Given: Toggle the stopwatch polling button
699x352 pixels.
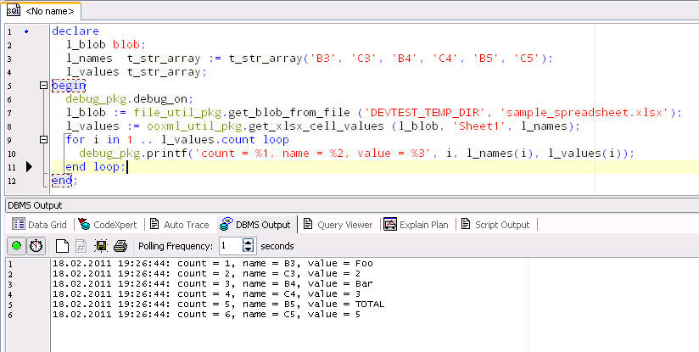Looking at the screenshot, I should pos(36,246).
